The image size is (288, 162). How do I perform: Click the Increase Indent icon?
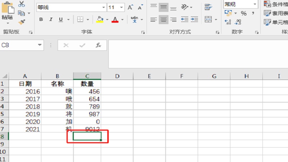pyautogui.click(x=194, y=19)
